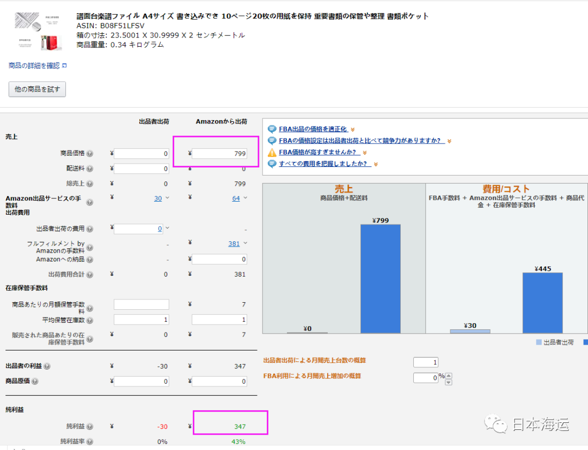
Task: Click the ¥799 sales bar in chart
Action: click(380, 279)
